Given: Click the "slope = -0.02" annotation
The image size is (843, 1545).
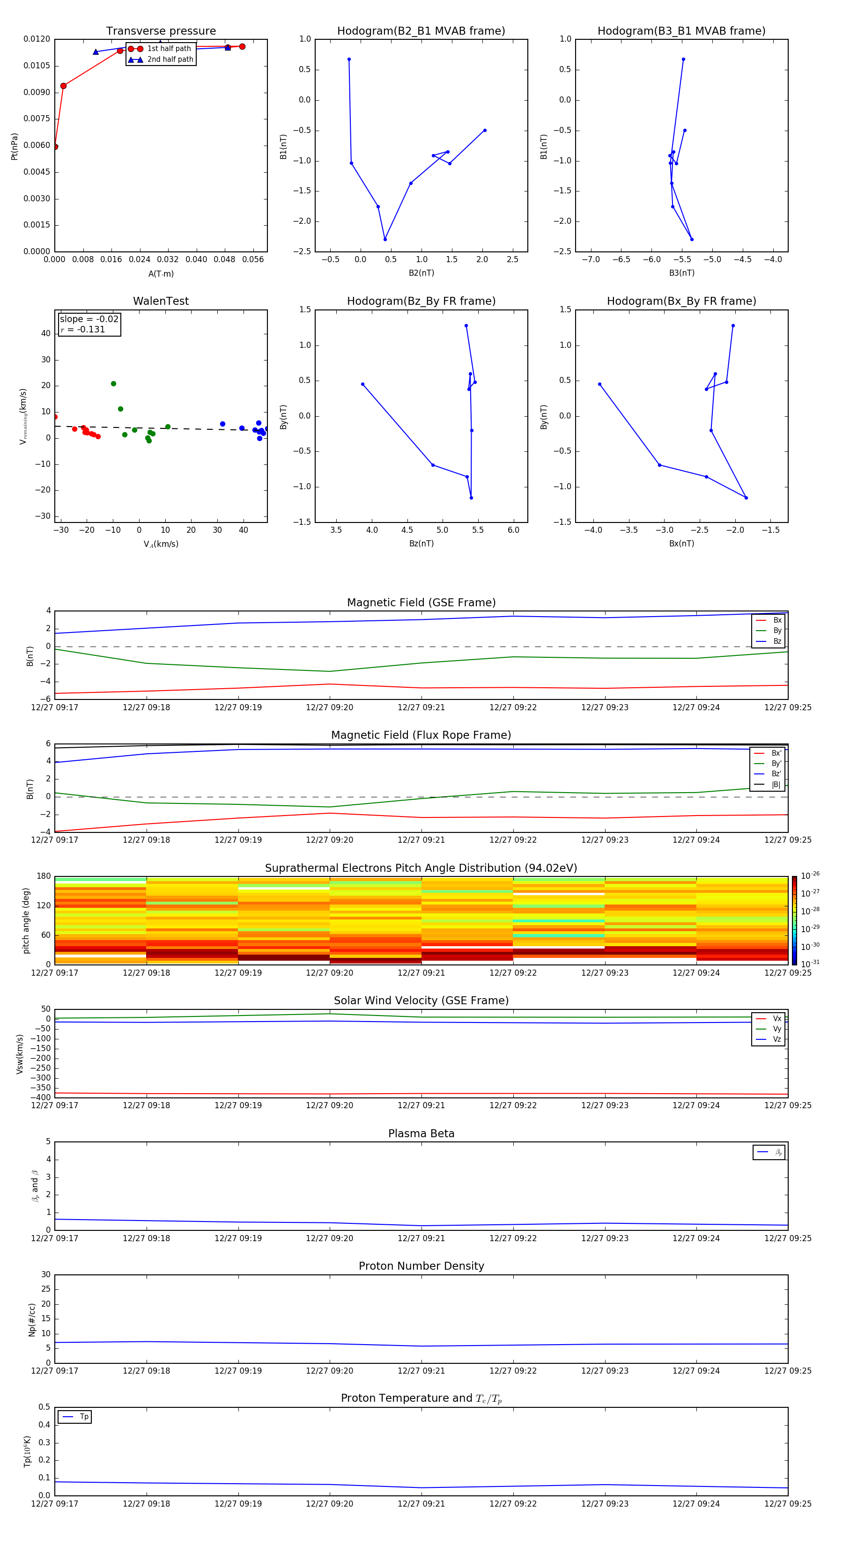Looking at the screenshot, I should [89, 319].
